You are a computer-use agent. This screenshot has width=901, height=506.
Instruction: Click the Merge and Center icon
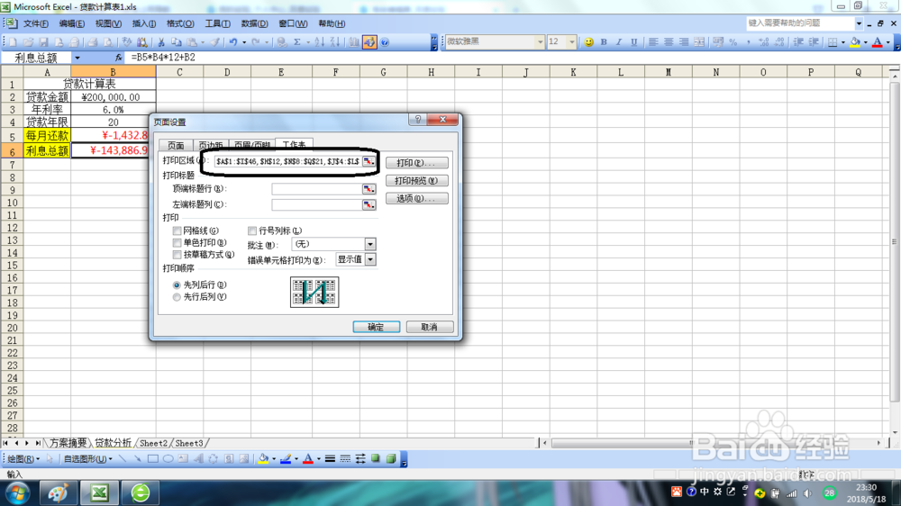click(699, 42)
